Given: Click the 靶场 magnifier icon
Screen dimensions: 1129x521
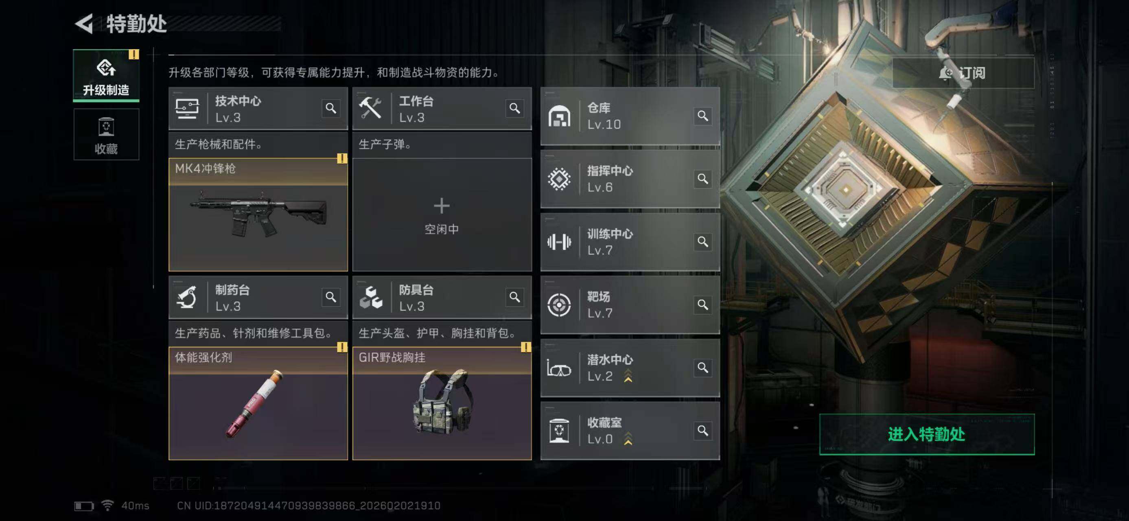Looking at the screenshot, I should [x=702, y=304].
